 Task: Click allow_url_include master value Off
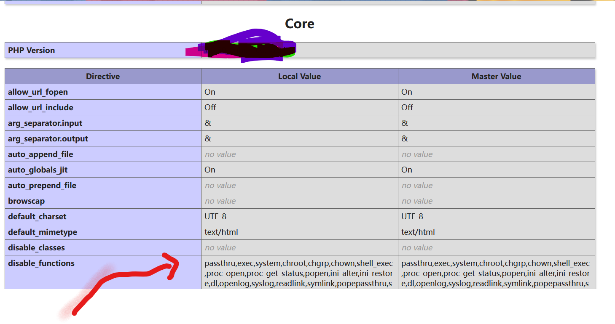click(x=407, y=107)
